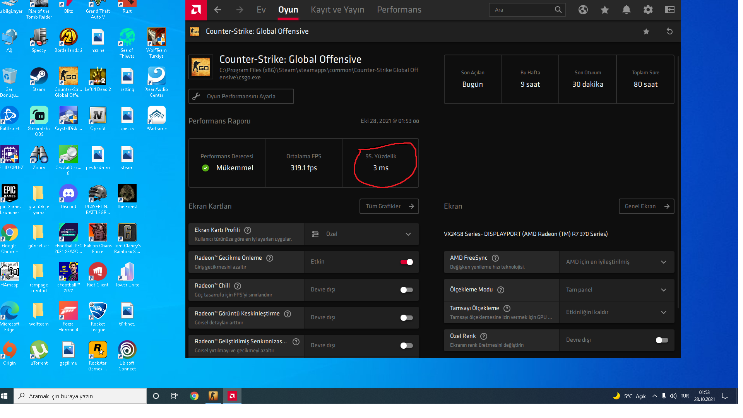This screenshot has width=743, height=418.
Task: Open the AMD FreeSync dropdown
Action: coord(663,262)
